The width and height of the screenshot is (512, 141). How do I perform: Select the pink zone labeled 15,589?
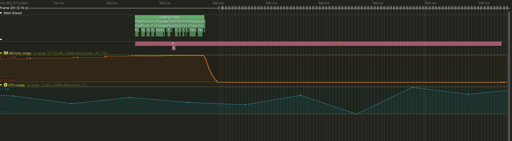click(338, 44)
